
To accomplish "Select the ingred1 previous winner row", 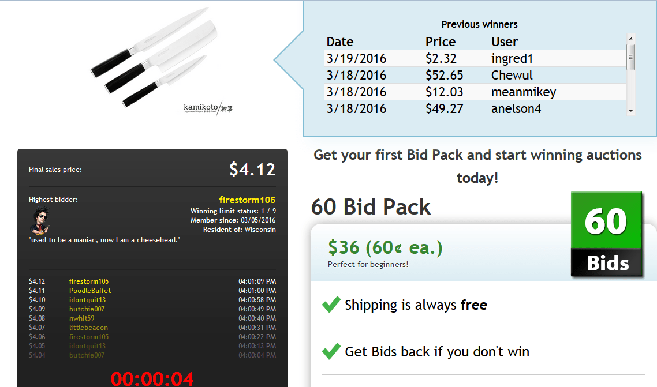I will (x=475, y=59).
